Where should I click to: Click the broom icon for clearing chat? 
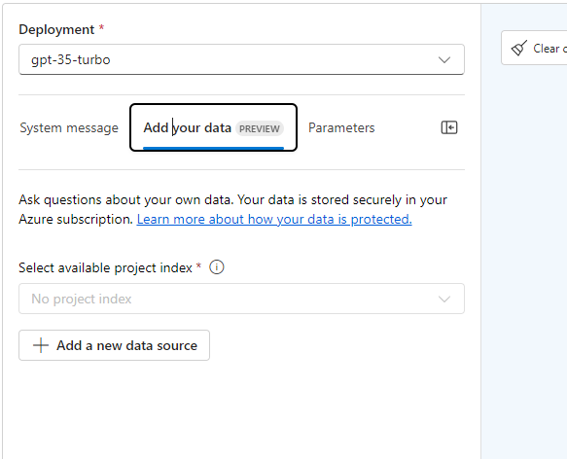(519, 48)
